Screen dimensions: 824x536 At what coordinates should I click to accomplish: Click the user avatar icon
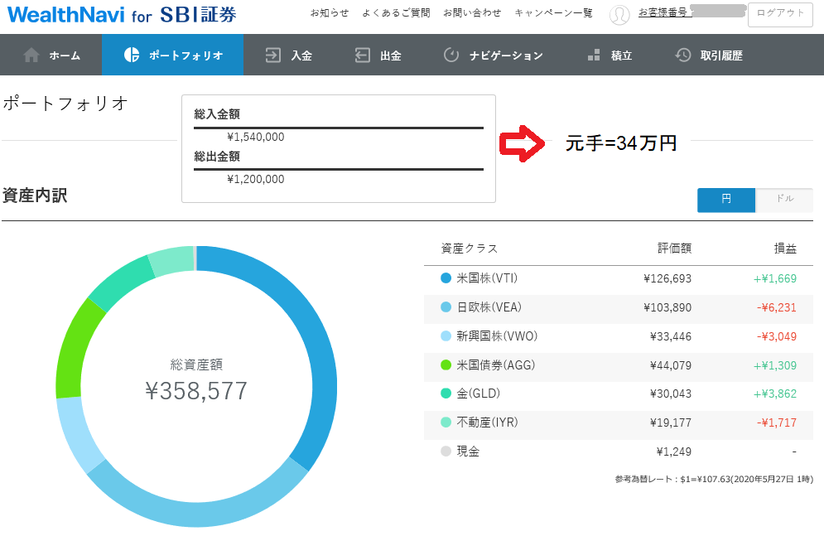point(619,15)
